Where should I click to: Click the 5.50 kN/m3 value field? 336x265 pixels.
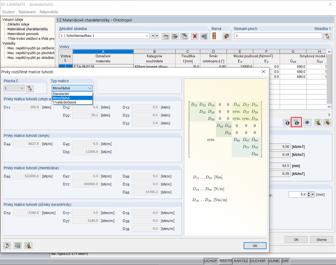[x=280, y=147]
